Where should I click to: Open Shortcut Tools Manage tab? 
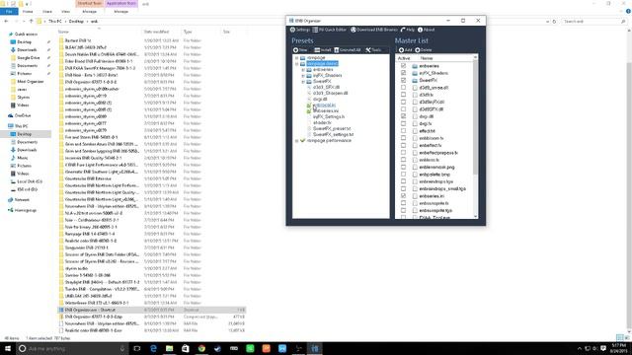coord(90,12)
